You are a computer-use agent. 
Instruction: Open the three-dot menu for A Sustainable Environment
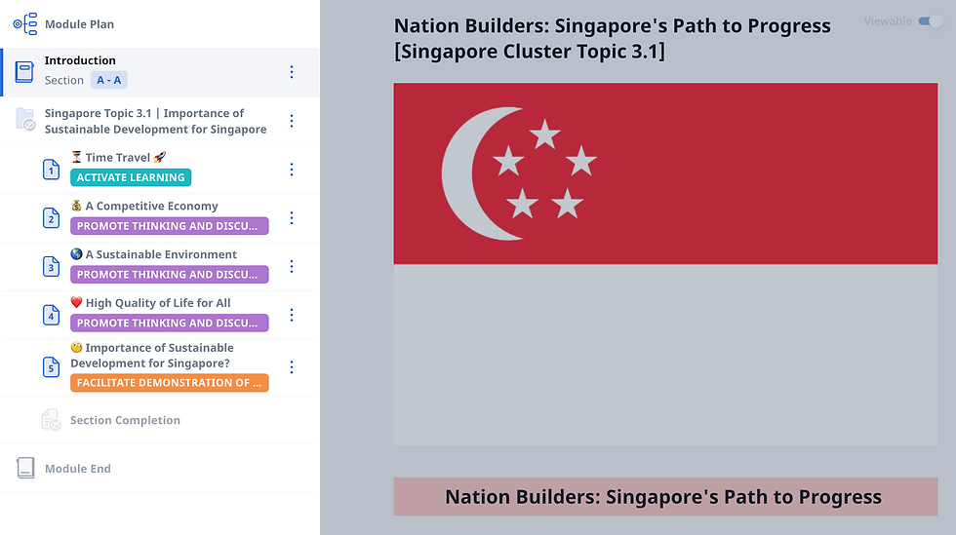(292, 266)
